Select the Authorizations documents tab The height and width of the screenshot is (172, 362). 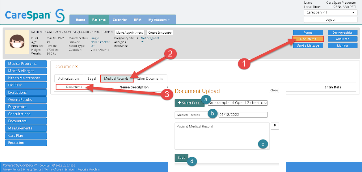[x=69, y=79]
